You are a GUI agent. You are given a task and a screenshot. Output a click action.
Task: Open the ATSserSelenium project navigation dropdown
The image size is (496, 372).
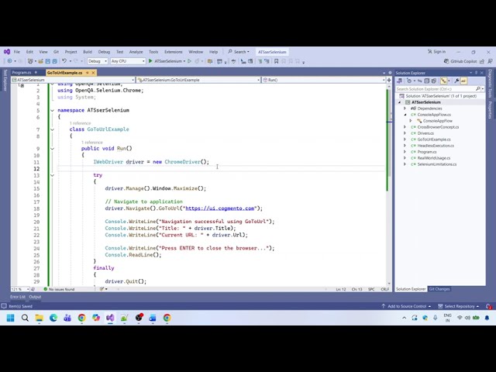click(x=74, y=80)
